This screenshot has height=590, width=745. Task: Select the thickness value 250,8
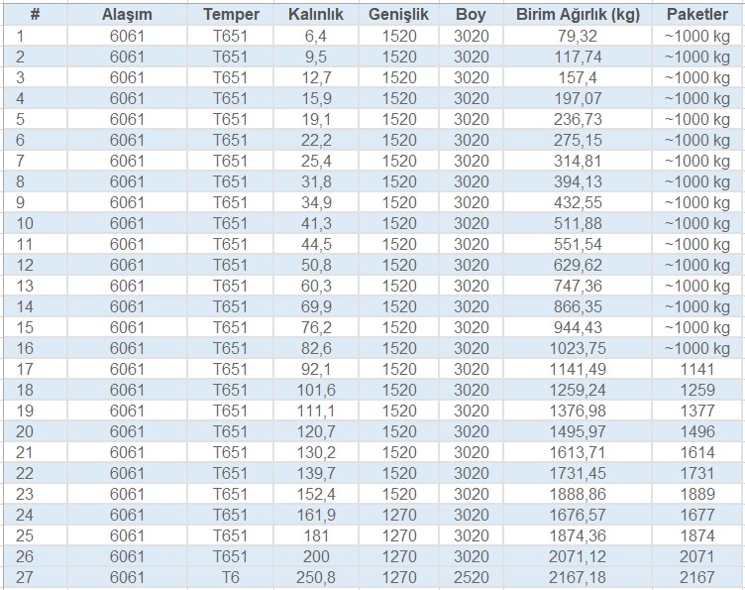coord(316,577)
